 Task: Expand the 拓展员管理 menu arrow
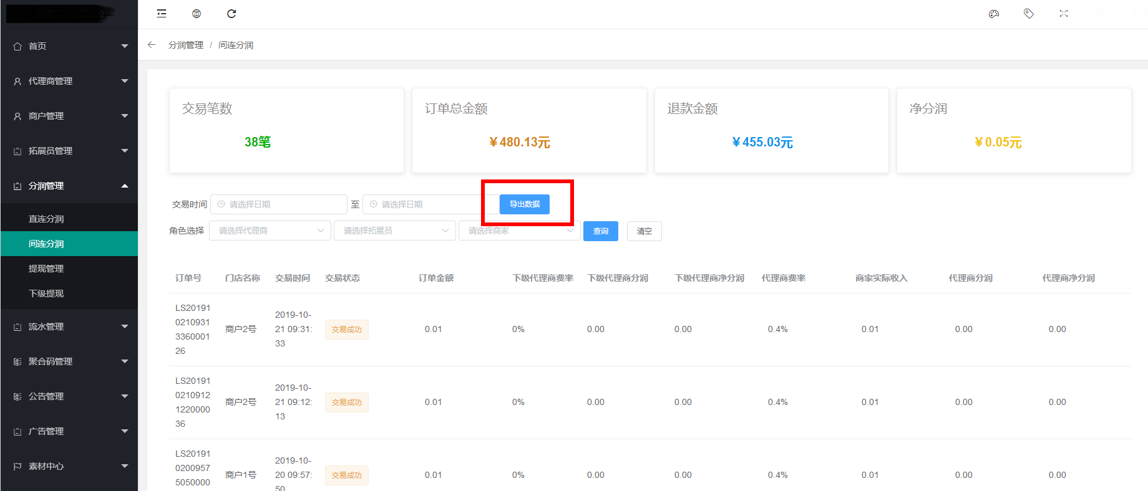point(125,151)
